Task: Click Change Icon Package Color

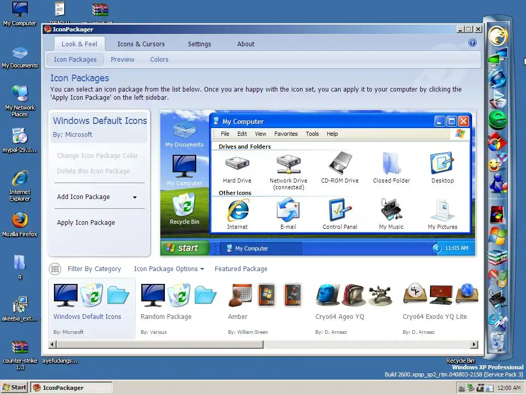Action: coord(98,155)
